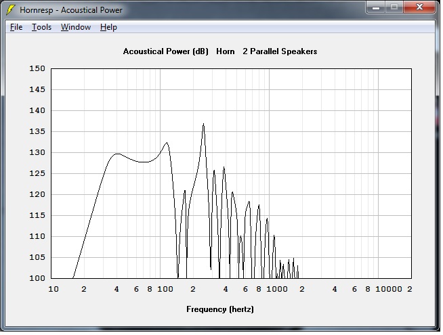Click the Hornresp - Acoustical Power title

pos(71,10)
